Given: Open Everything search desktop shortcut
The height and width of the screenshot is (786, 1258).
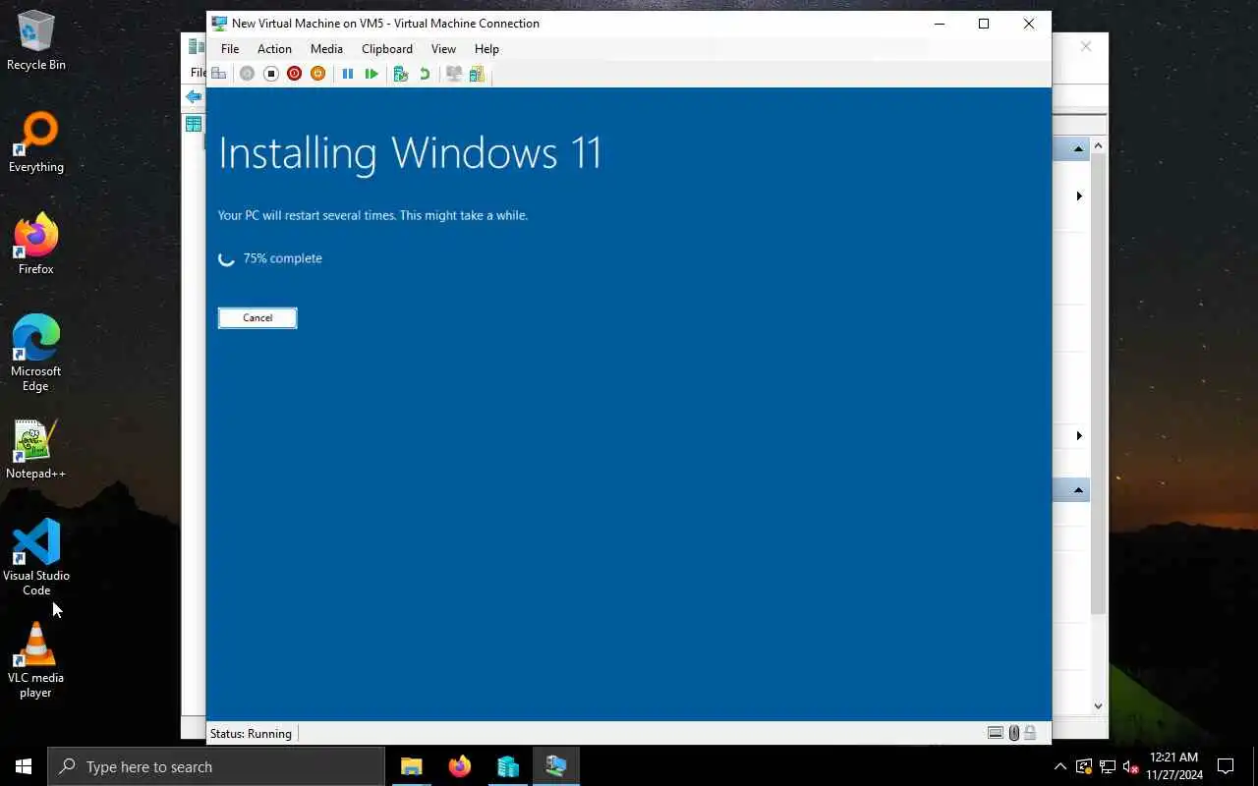Looking at the screenshot, I should click(x=36, y=142).
